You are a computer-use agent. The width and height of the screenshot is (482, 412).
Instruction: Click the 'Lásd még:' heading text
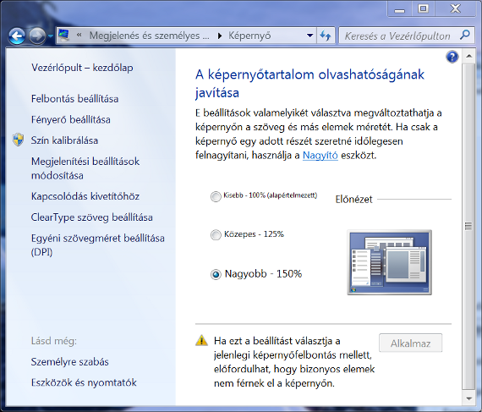(54, 341)
